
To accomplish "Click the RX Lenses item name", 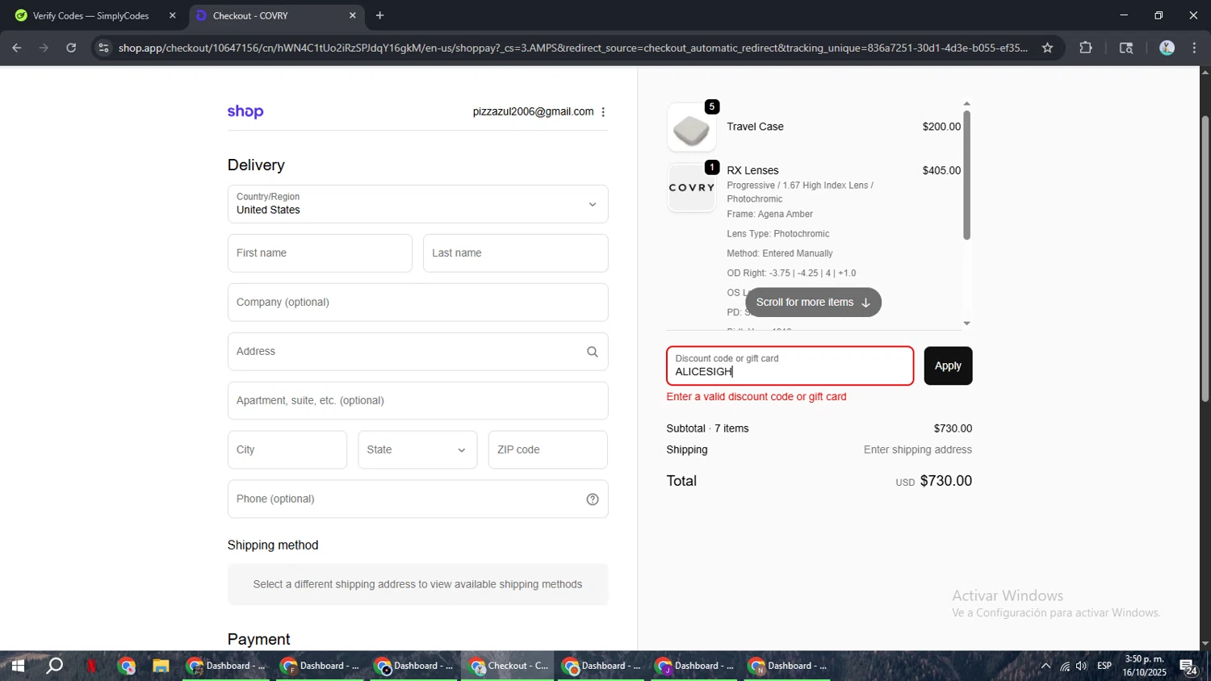I will click(752, 171).
